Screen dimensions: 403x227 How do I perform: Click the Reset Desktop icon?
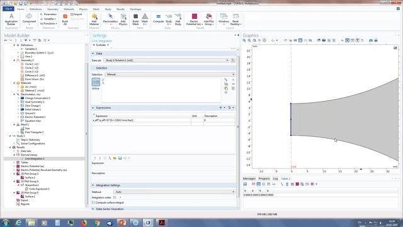point(236,20)
